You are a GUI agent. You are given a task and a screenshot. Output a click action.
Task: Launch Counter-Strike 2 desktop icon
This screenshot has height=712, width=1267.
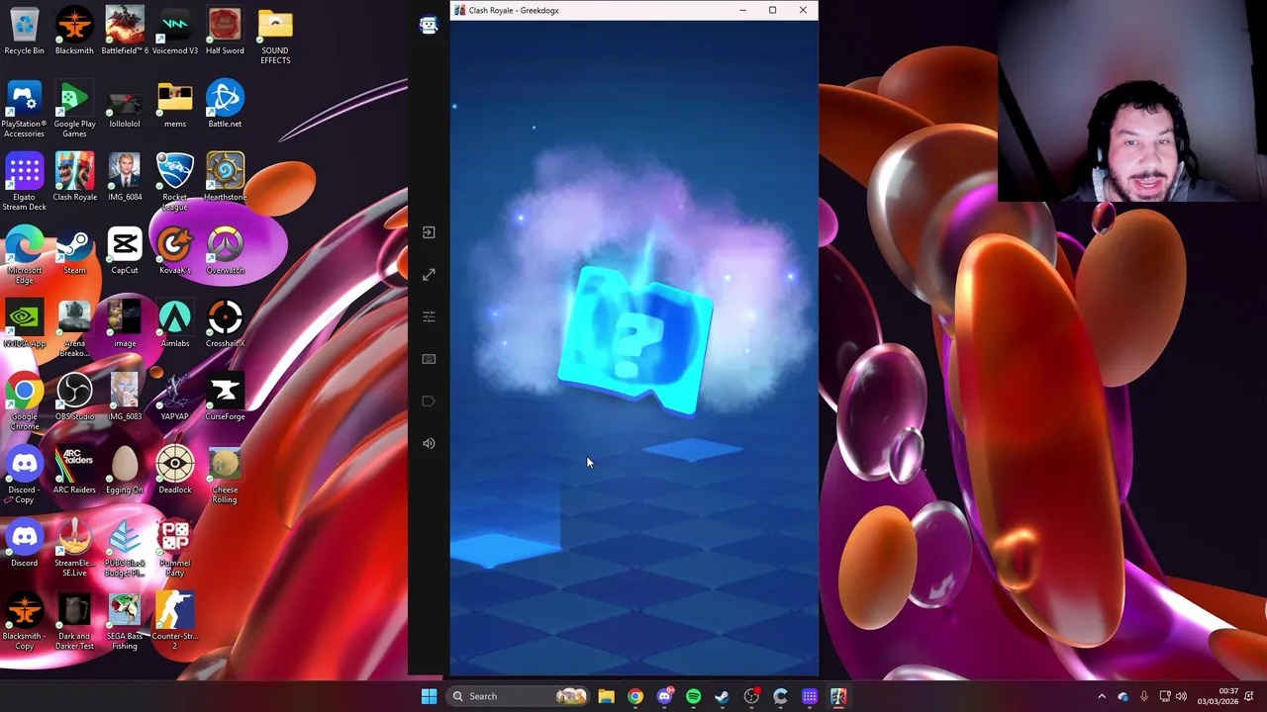pos(175,623)
